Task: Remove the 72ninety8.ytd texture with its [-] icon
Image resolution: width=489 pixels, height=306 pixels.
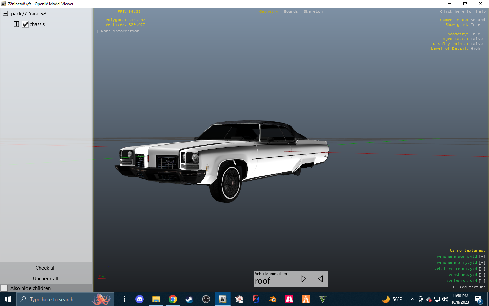Action: coord(482,281)
